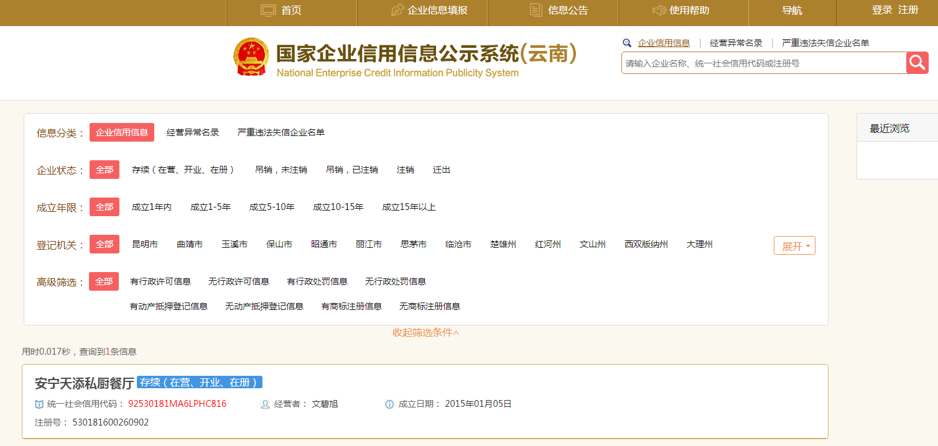Click the info icon beside 成立日期

point(389,404)
